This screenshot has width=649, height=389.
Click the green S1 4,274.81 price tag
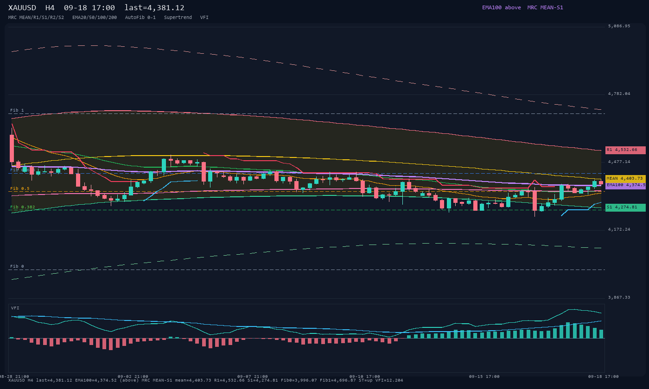[625, 207]
